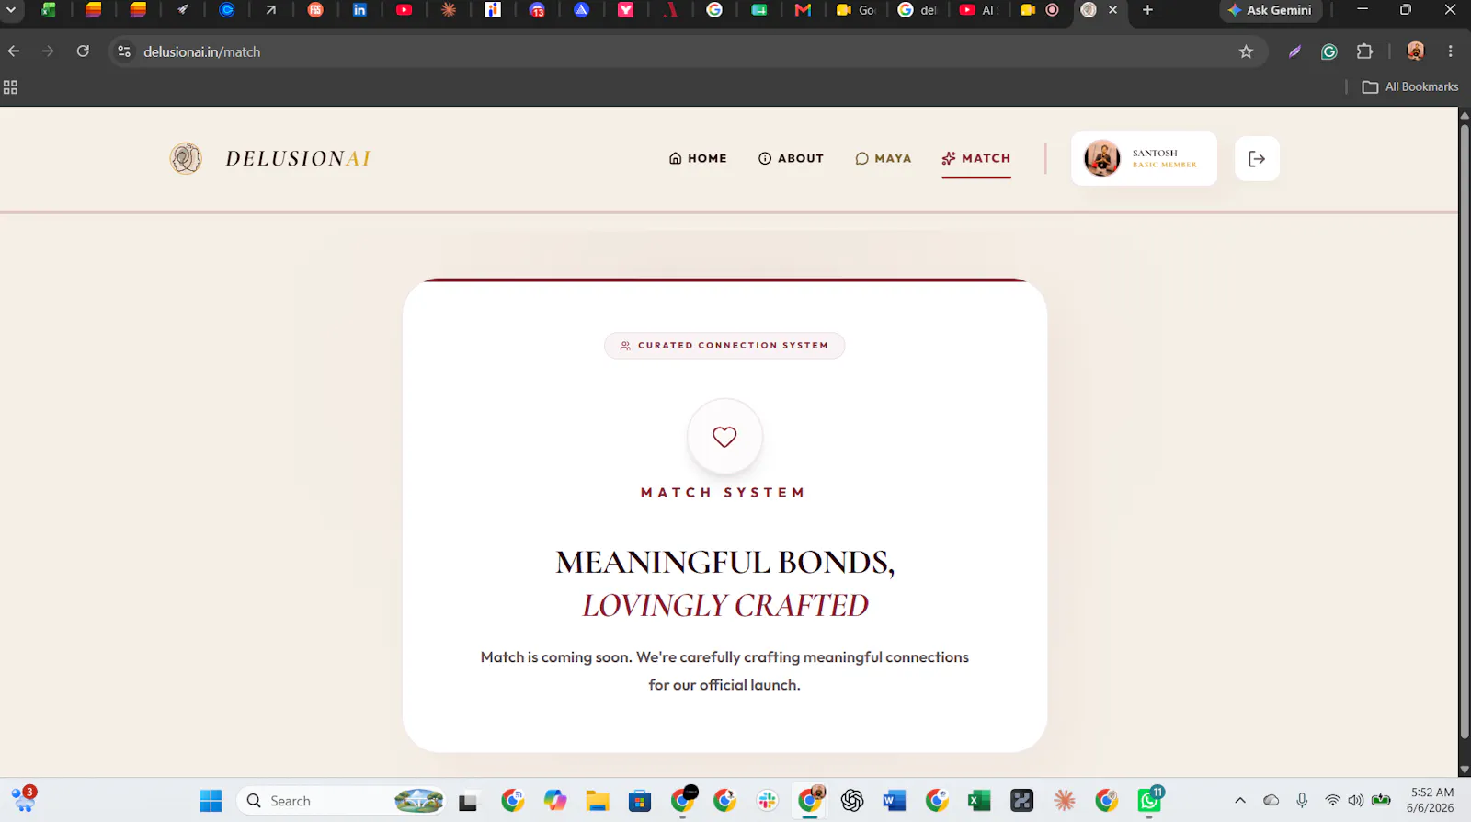Click the "MATCH SYSTEM" label
The image size is (1471, 822).
pyautogui.click(x=724, y=493)
